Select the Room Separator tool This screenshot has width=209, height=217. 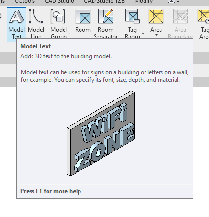coord(106,16)
